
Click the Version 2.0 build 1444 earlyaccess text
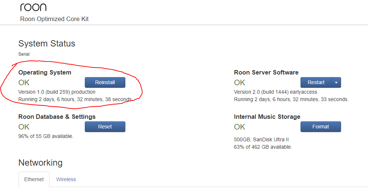point(275,92)
